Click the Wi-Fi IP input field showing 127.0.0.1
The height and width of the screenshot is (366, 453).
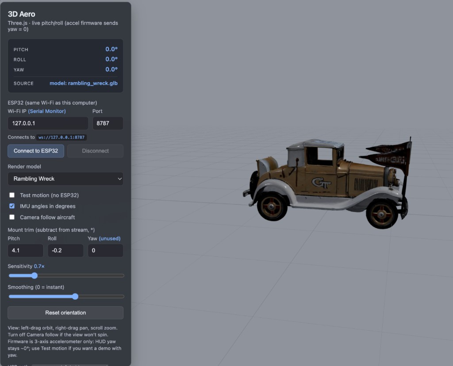pos(48,123)
